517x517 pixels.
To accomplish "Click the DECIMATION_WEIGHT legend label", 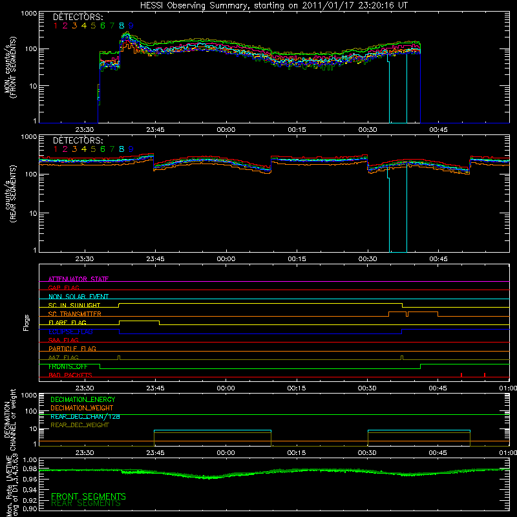I will click(x=82, y=408).
